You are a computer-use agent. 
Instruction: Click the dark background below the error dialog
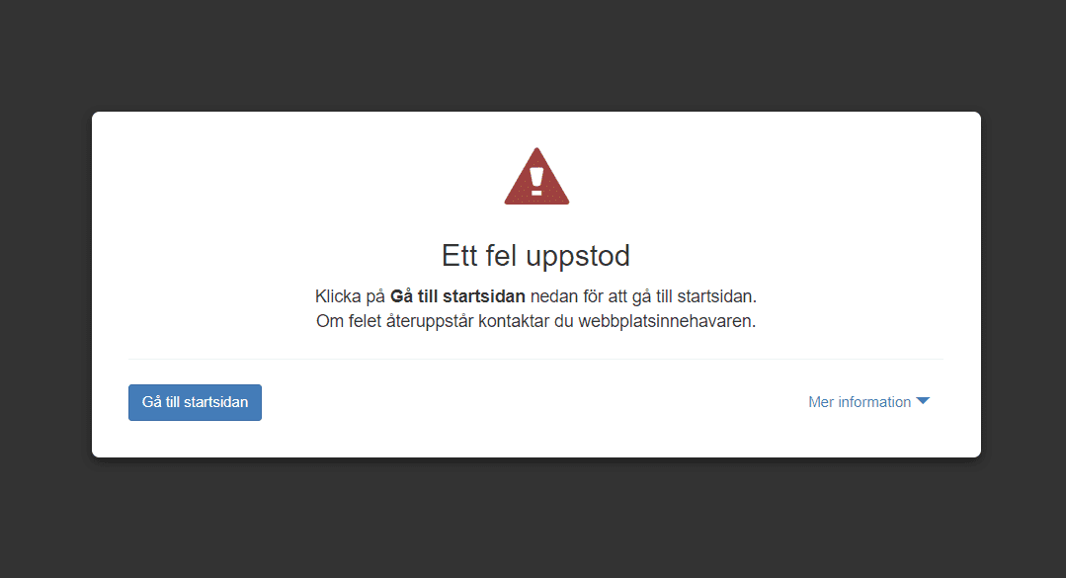[x=533, y=518]
